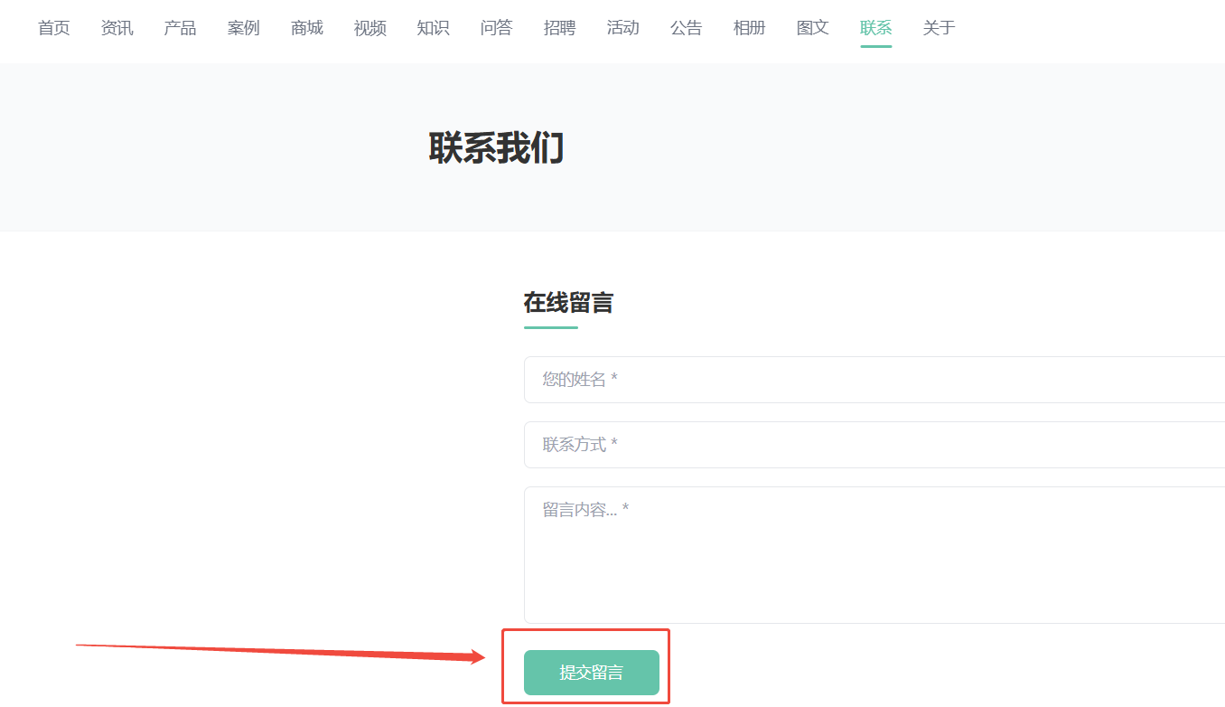Open the 图文 menu item
This screenshot has height=707, width=1225.
813,28
